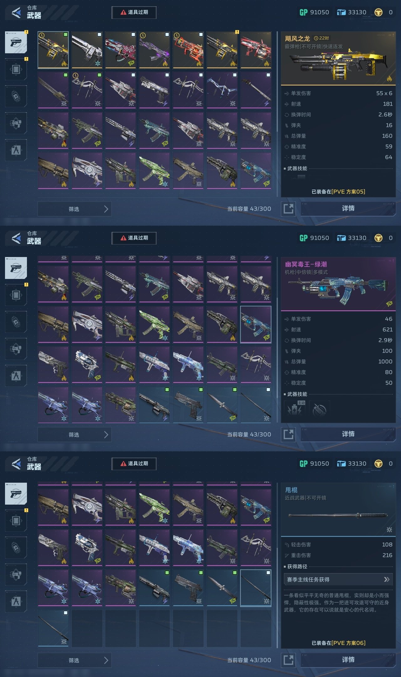Click GP currency icon above the 甩棍 panel

pos(303,464)
